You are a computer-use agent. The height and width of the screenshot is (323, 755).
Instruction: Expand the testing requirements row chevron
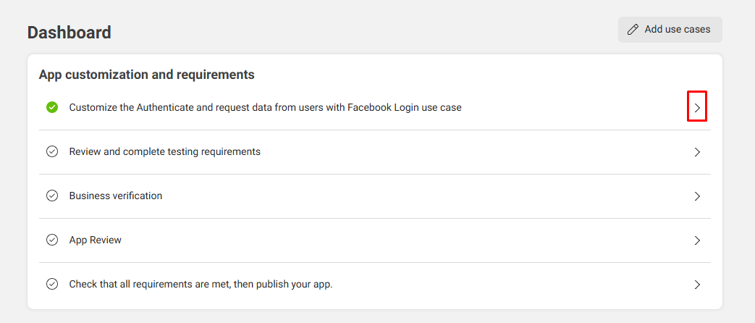click(697, 152)
